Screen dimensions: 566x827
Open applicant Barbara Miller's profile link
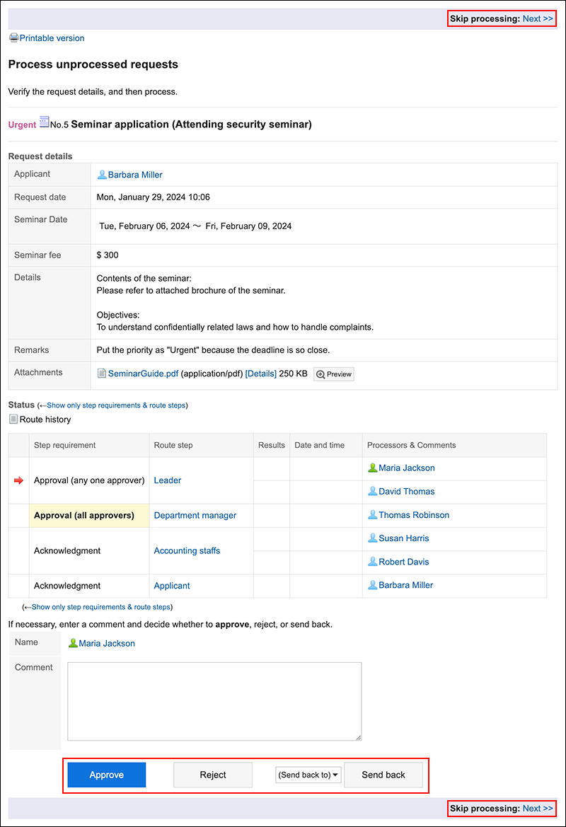[135, 175]
